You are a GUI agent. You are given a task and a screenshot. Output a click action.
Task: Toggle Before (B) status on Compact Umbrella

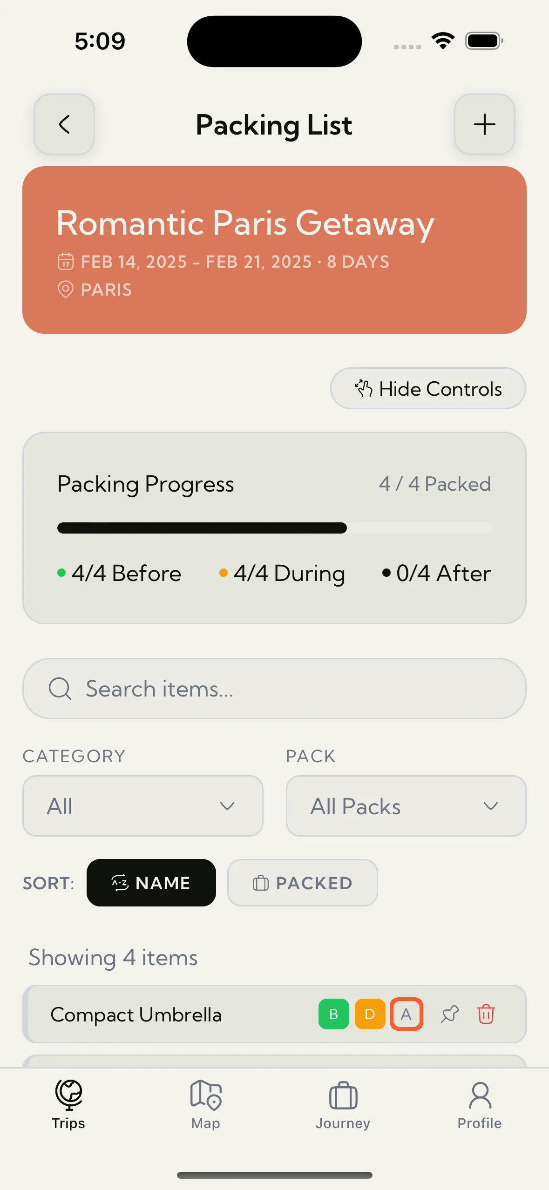click(x=333, y=1014)
